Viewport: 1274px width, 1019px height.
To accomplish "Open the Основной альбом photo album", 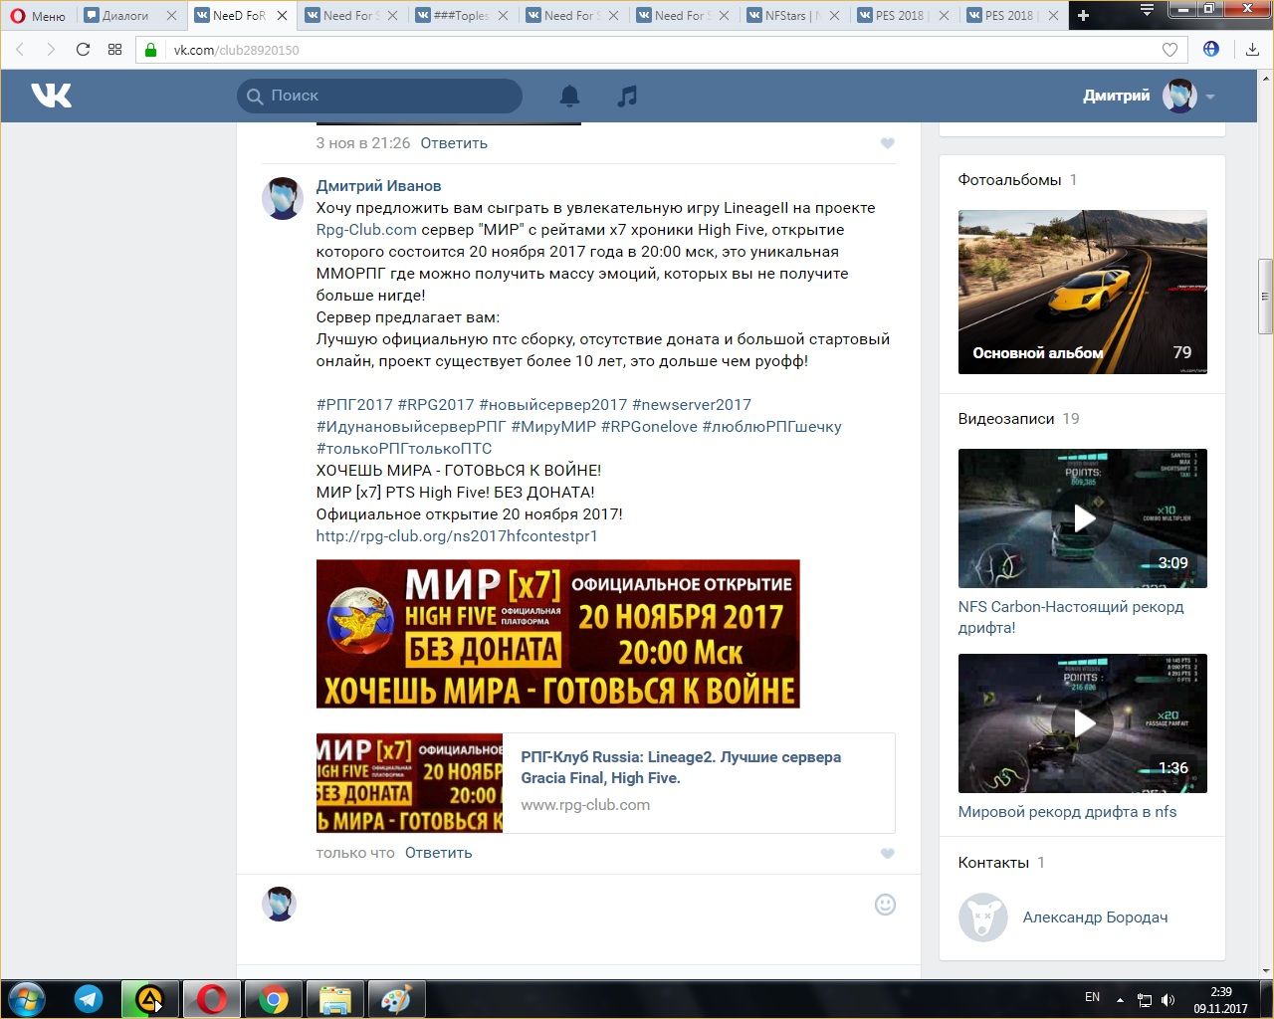I will point(1083,292).
